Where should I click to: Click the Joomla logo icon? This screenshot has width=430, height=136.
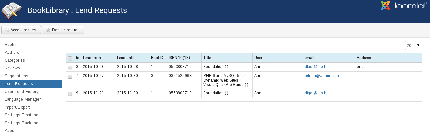coord(385,6)
